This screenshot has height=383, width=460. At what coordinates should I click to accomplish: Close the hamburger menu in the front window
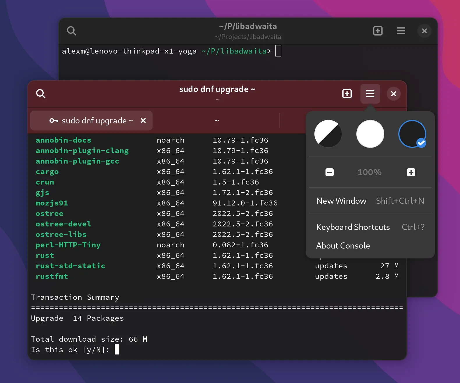tap(370, 94)
